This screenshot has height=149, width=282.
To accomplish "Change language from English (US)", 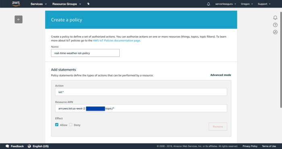I will point(41,146).
